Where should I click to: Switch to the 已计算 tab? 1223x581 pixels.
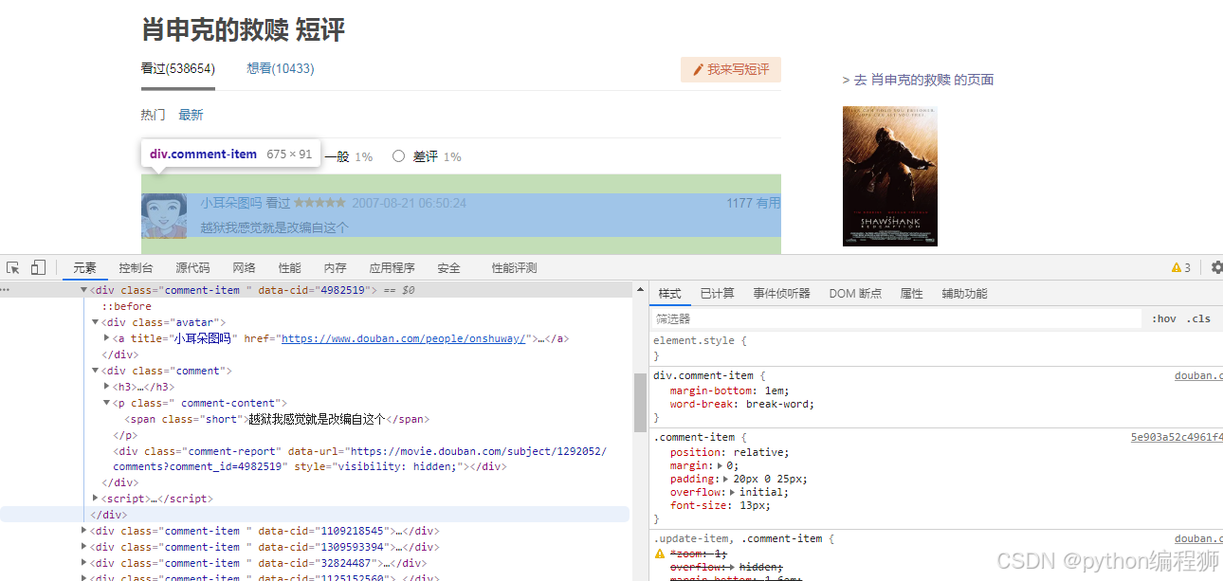point(718,294)
